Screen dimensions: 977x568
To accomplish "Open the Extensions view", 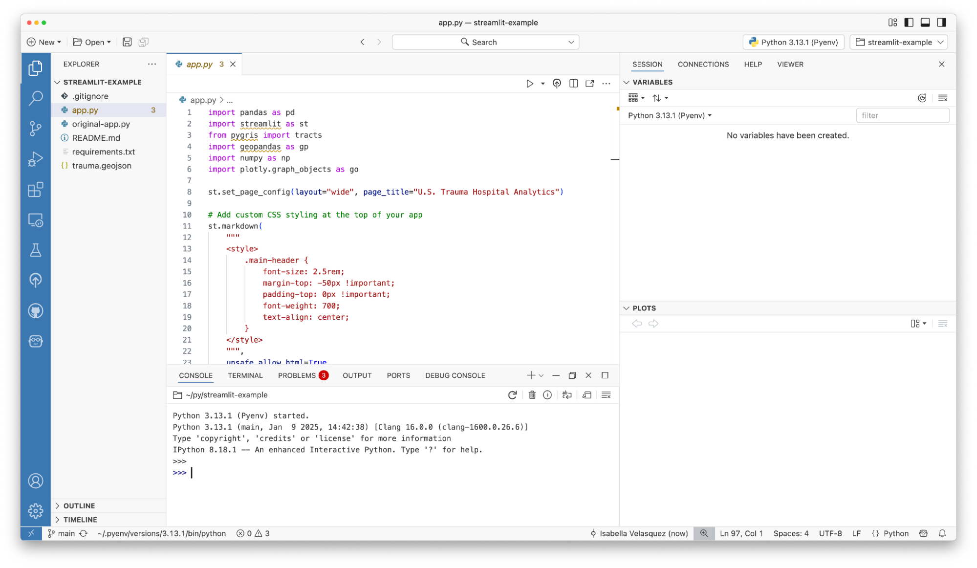I will [x=35, y=190].
